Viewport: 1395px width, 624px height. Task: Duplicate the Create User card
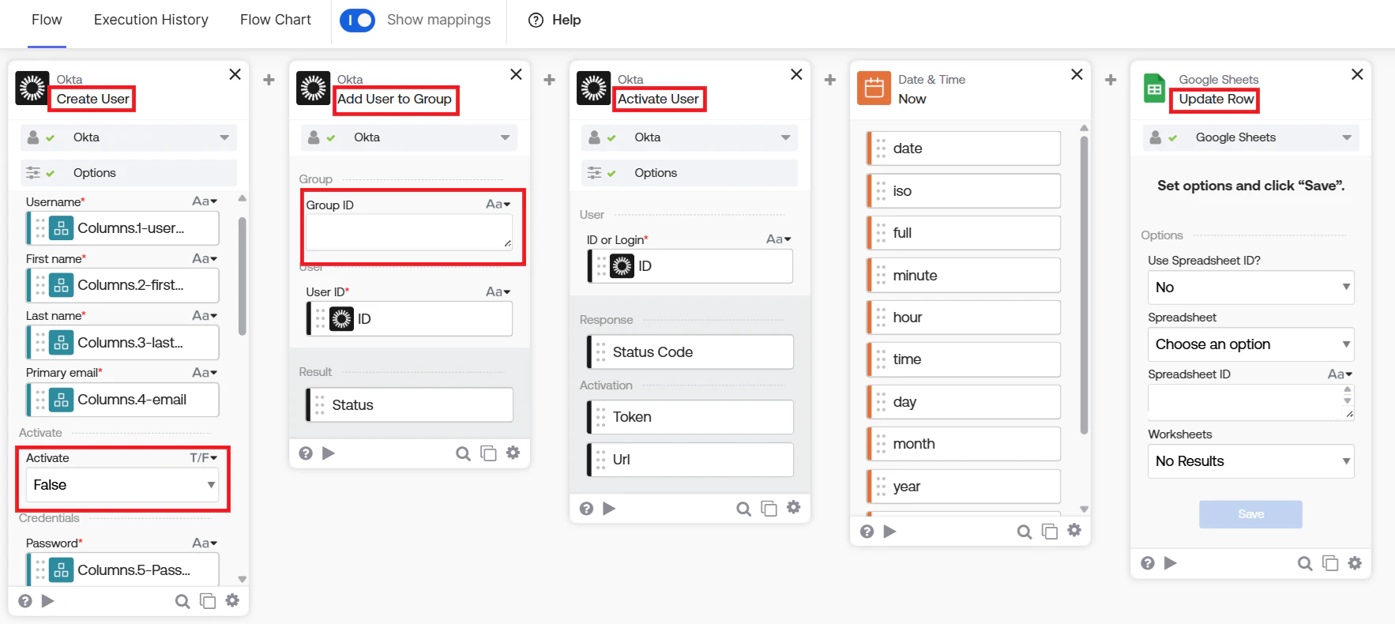point(208,601)
